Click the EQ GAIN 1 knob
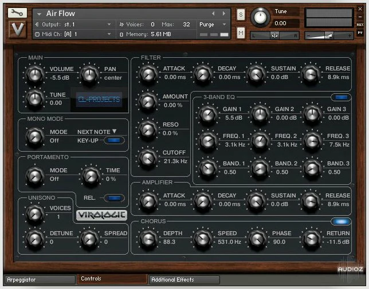The height and width of the screenshot is (289, 369). pos(208,114)
